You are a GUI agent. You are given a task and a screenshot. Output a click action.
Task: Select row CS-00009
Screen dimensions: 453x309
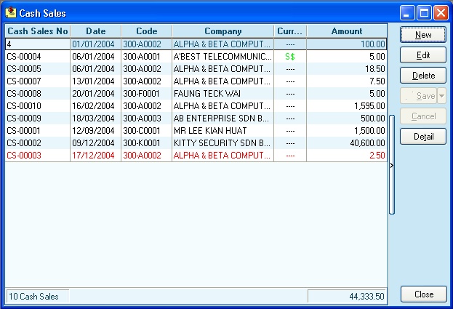pyautogui.click(x=196, y=119)
